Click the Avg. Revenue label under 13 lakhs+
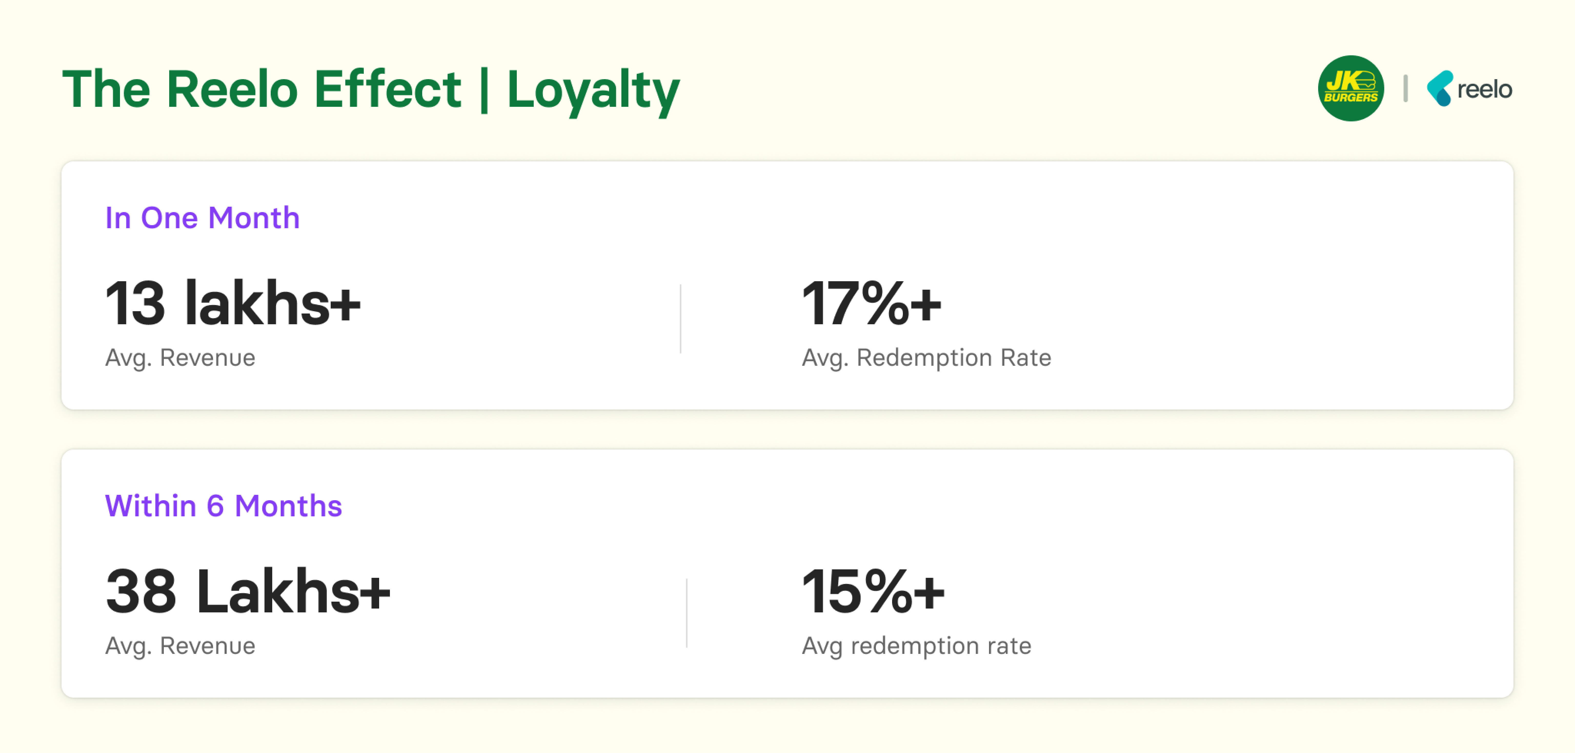Screen dimensions: 1575x753 (x=180, y=358)
